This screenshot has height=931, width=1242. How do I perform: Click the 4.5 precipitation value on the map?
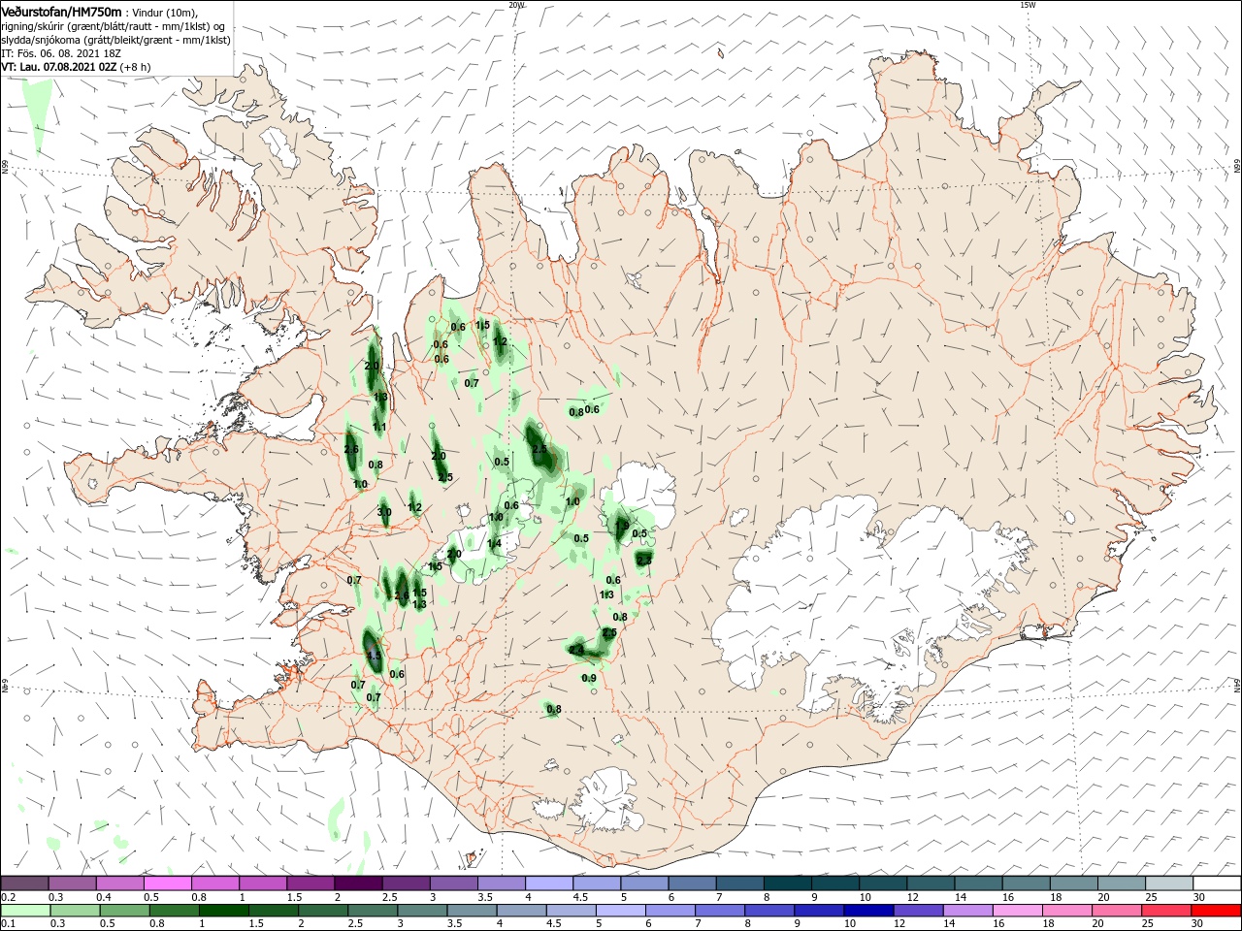pos(375,657)
